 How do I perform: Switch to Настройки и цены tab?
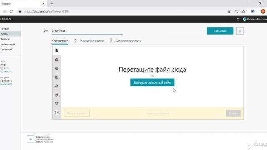click(92, 41)
